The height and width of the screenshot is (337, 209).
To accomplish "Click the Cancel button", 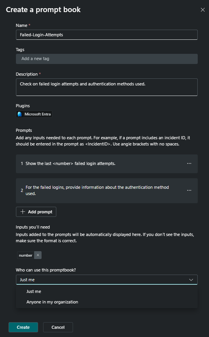I will [x=58, y=327].
